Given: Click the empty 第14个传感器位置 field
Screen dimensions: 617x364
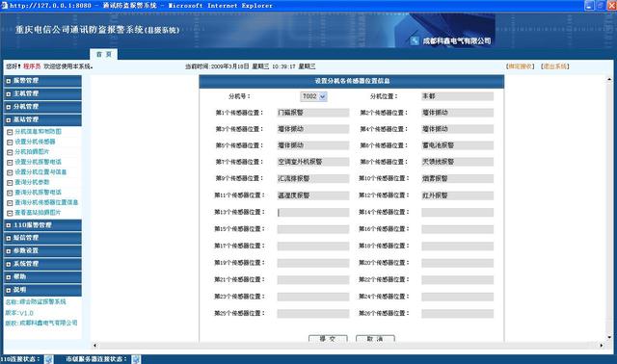Looking at the screenshot, I should [x=457, y=212].
